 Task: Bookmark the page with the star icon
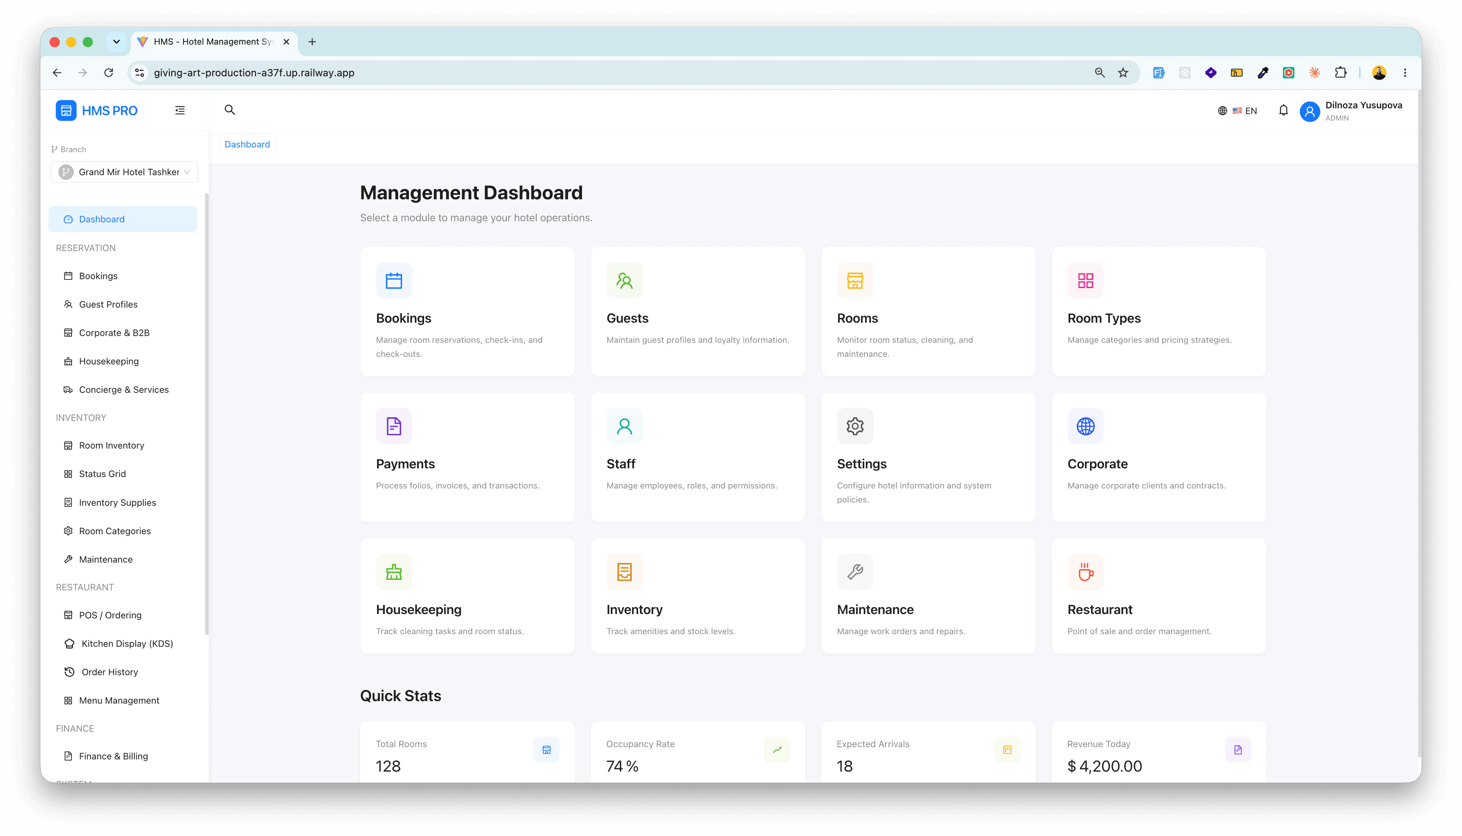pyautogui.click(x=1123, y=73)
